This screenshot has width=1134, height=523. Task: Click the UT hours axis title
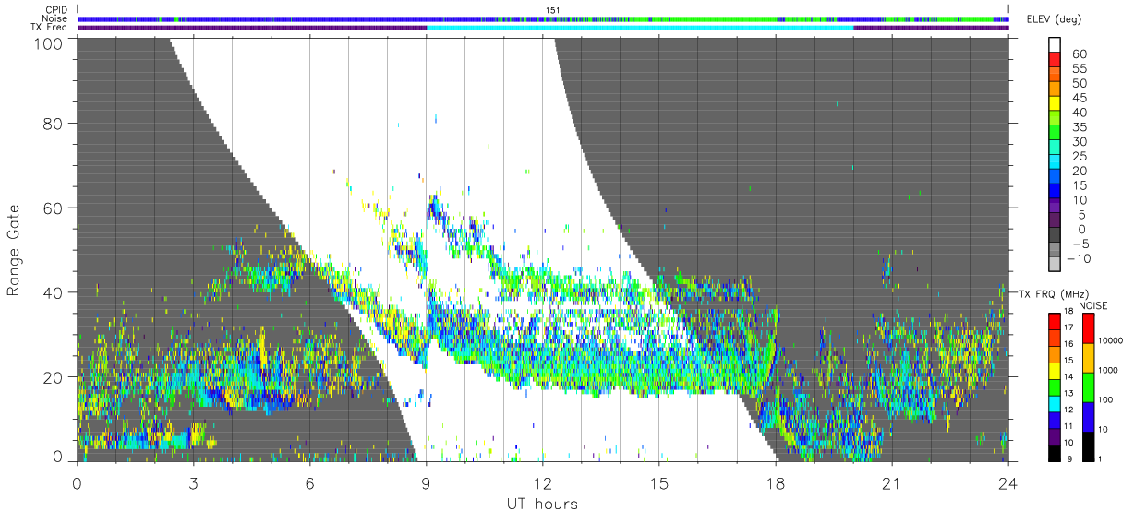pyautogui.click(x=542, y=504)
